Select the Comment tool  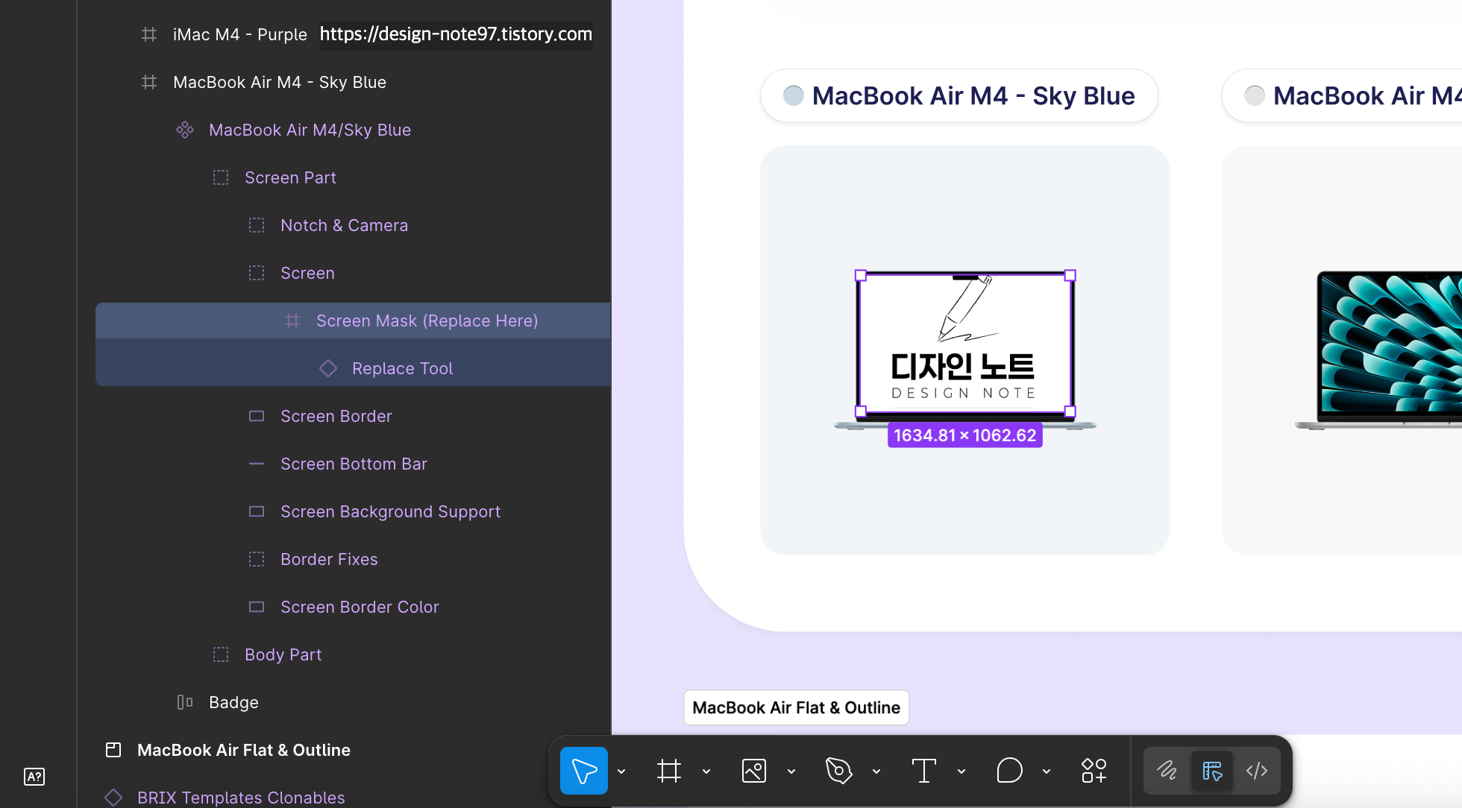click(x=1009, y=771)
